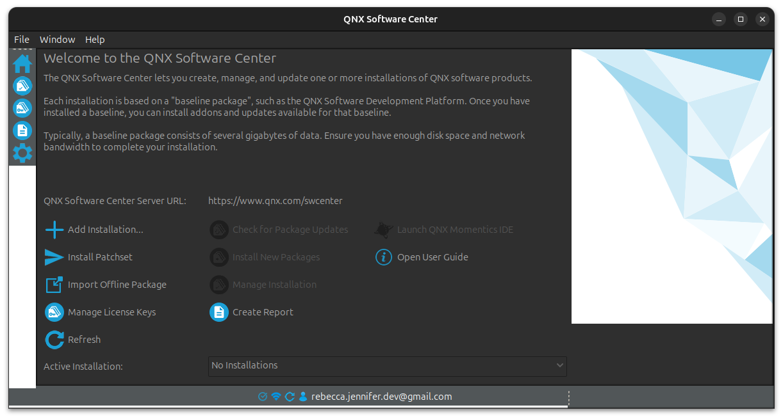783x419 pixels.
Task: Click the plus icon for Add Installation
Action: [54, 230]
